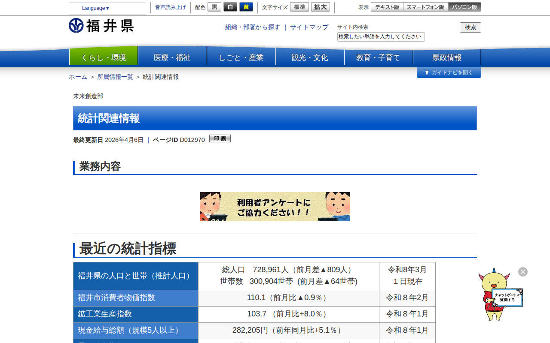
Task: Click the user survey banner illustration
Action: tap(275, 206)
